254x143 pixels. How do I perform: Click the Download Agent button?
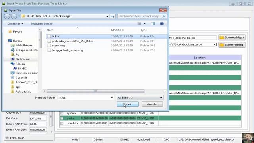232,37
